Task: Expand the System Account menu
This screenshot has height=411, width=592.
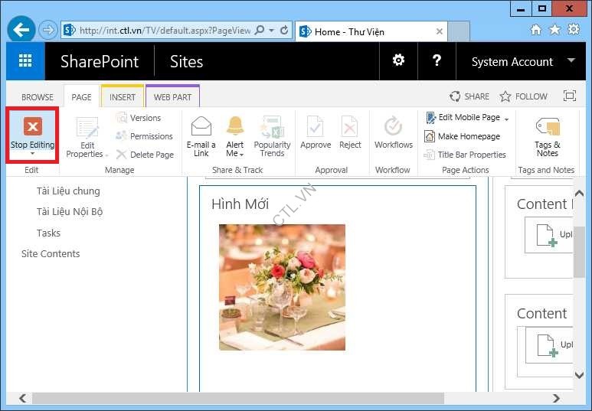Action: click(571, 61)
